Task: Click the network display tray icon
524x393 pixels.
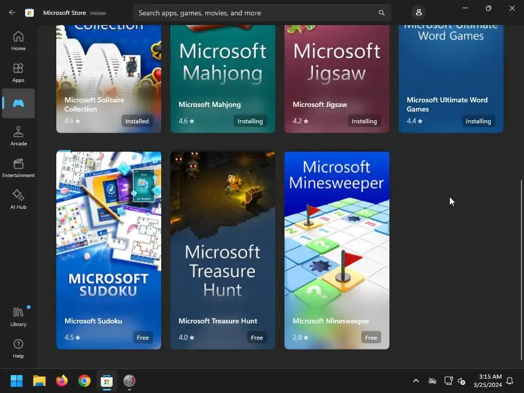Action: point(448,381)
